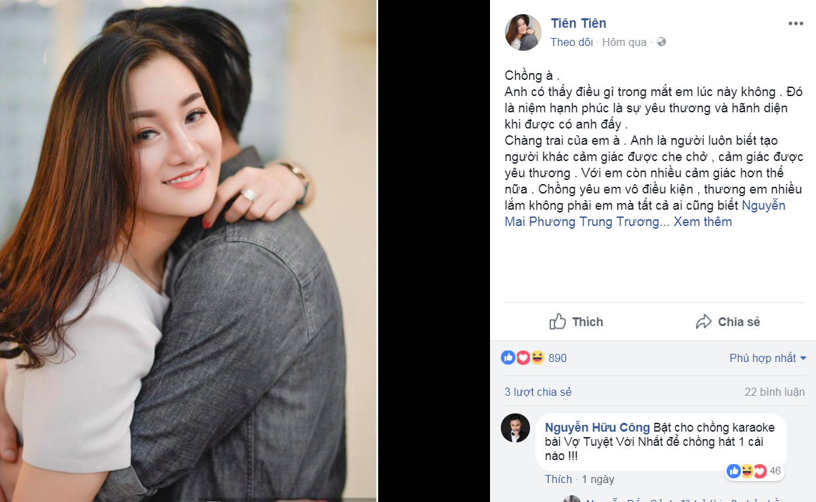
Task: Open Tiên Tiên's profile picture
Action: point(523,32)
